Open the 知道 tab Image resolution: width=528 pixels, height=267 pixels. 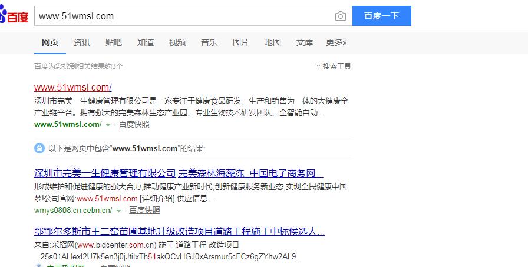click(146, 42)
